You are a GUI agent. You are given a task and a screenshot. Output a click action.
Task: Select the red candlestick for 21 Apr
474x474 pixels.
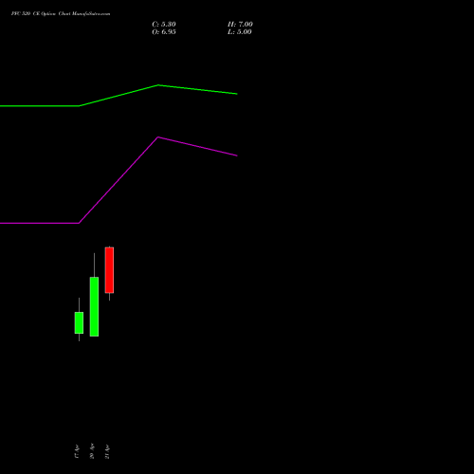click(x=109, y=270)
